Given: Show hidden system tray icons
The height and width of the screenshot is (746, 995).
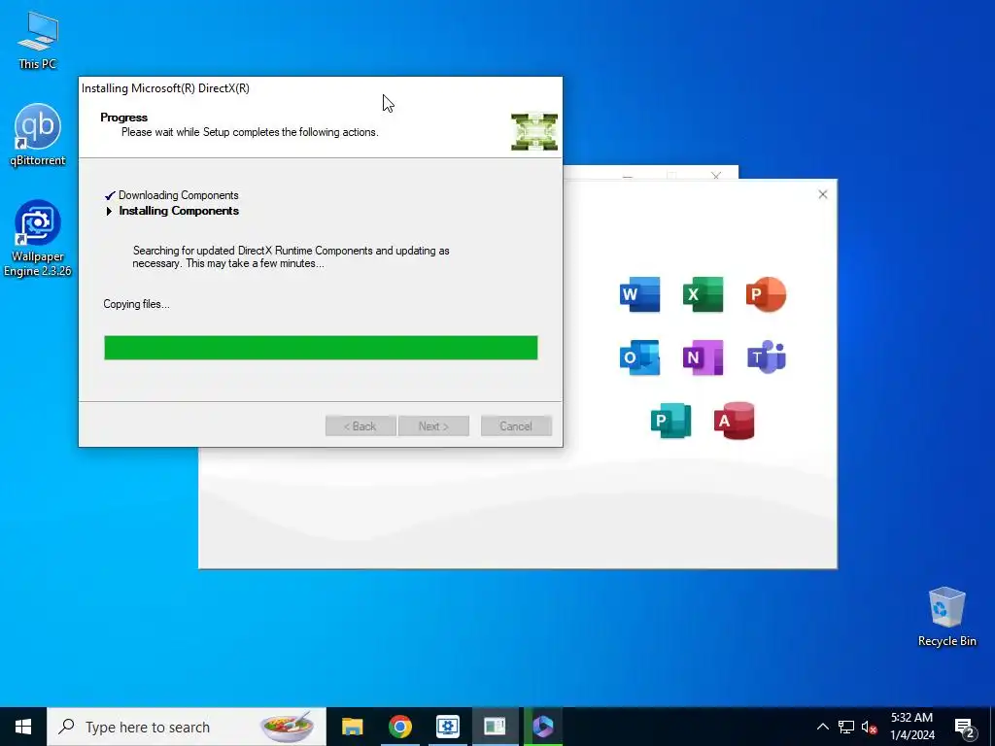Looking at the screenshot, I should (x=822, y=727).
